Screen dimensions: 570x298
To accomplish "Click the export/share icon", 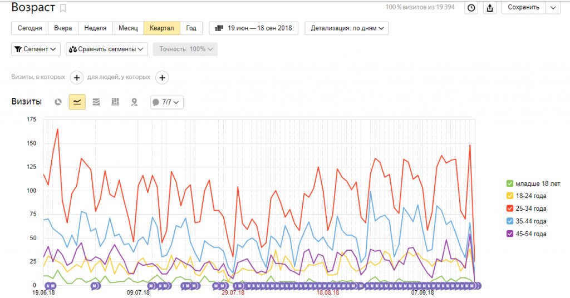I will (x=490, y=8).
